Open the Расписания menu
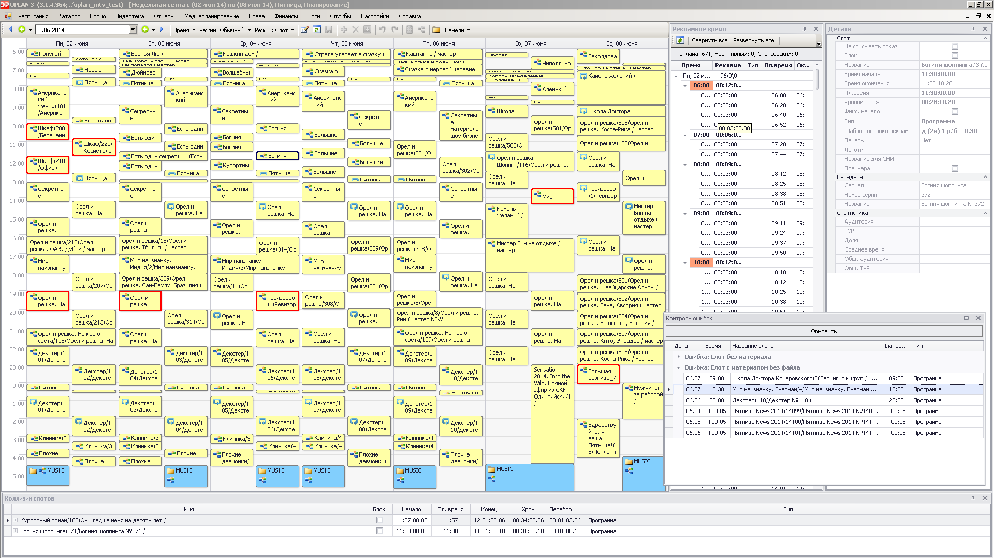 (33, 16)
